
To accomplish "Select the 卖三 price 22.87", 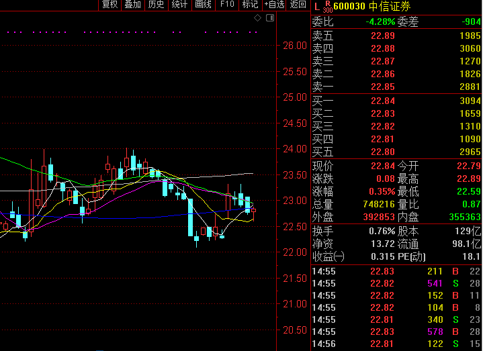I will [x=383, y=61].
